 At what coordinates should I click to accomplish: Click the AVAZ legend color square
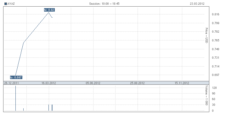pyautogui.click(x=6, y=4)
